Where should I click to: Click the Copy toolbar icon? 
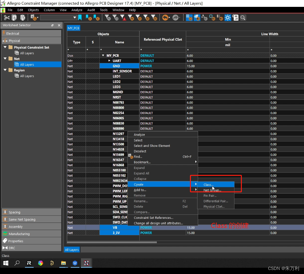pos(14,18)
